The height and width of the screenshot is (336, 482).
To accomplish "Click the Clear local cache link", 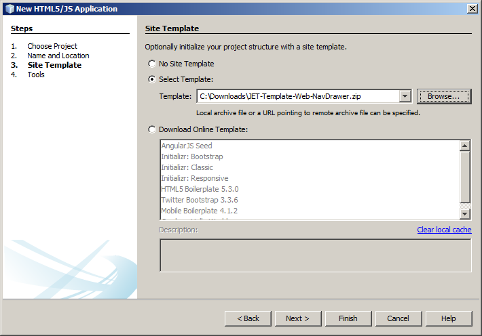I will click(444, 230).
